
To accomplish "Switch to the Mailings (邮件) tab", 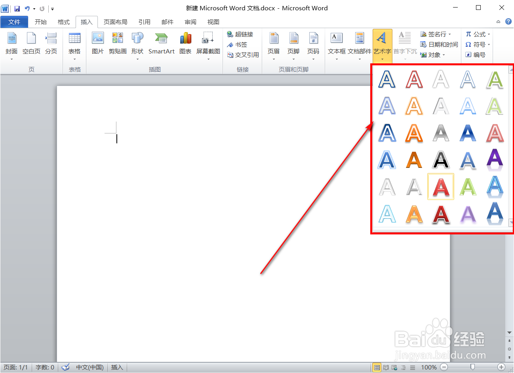I will (x=168, y=22).
